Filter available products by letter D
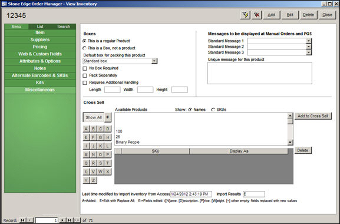Viewport: 340px width, 224px height. [108, 129]
